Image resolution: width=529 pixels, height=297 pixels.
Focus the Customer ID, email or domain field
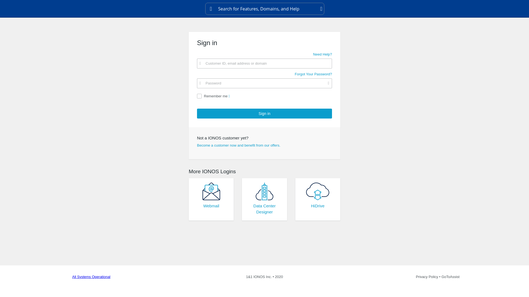(264, 64)
